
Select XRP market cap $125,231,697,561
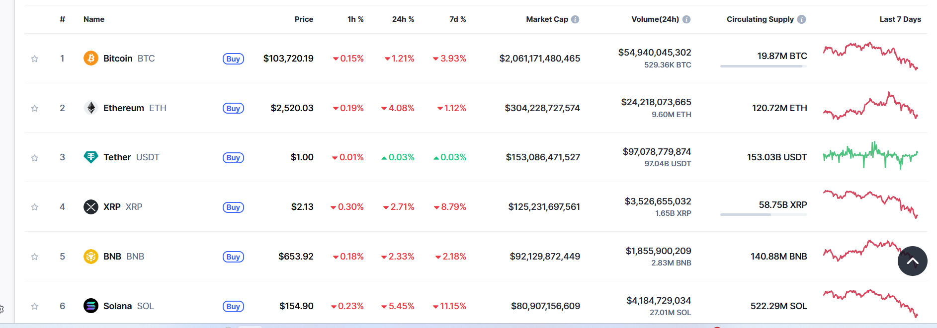coord(544,207)
